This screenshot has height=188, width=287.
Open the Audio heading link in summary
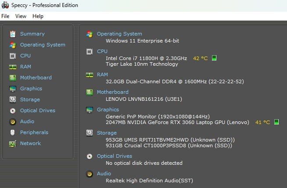[104, 174]
